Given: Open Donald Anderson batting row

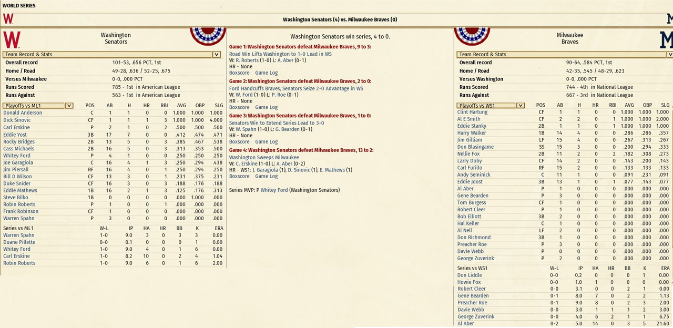Looking at the screenshot, I should (x=113, y=113).
